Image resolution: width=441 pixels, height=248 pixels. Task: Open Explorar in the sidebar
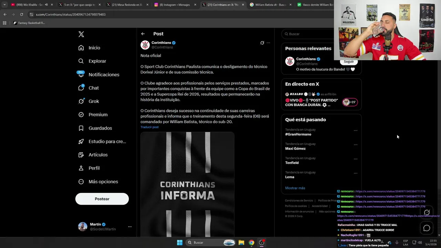[92, 61]
